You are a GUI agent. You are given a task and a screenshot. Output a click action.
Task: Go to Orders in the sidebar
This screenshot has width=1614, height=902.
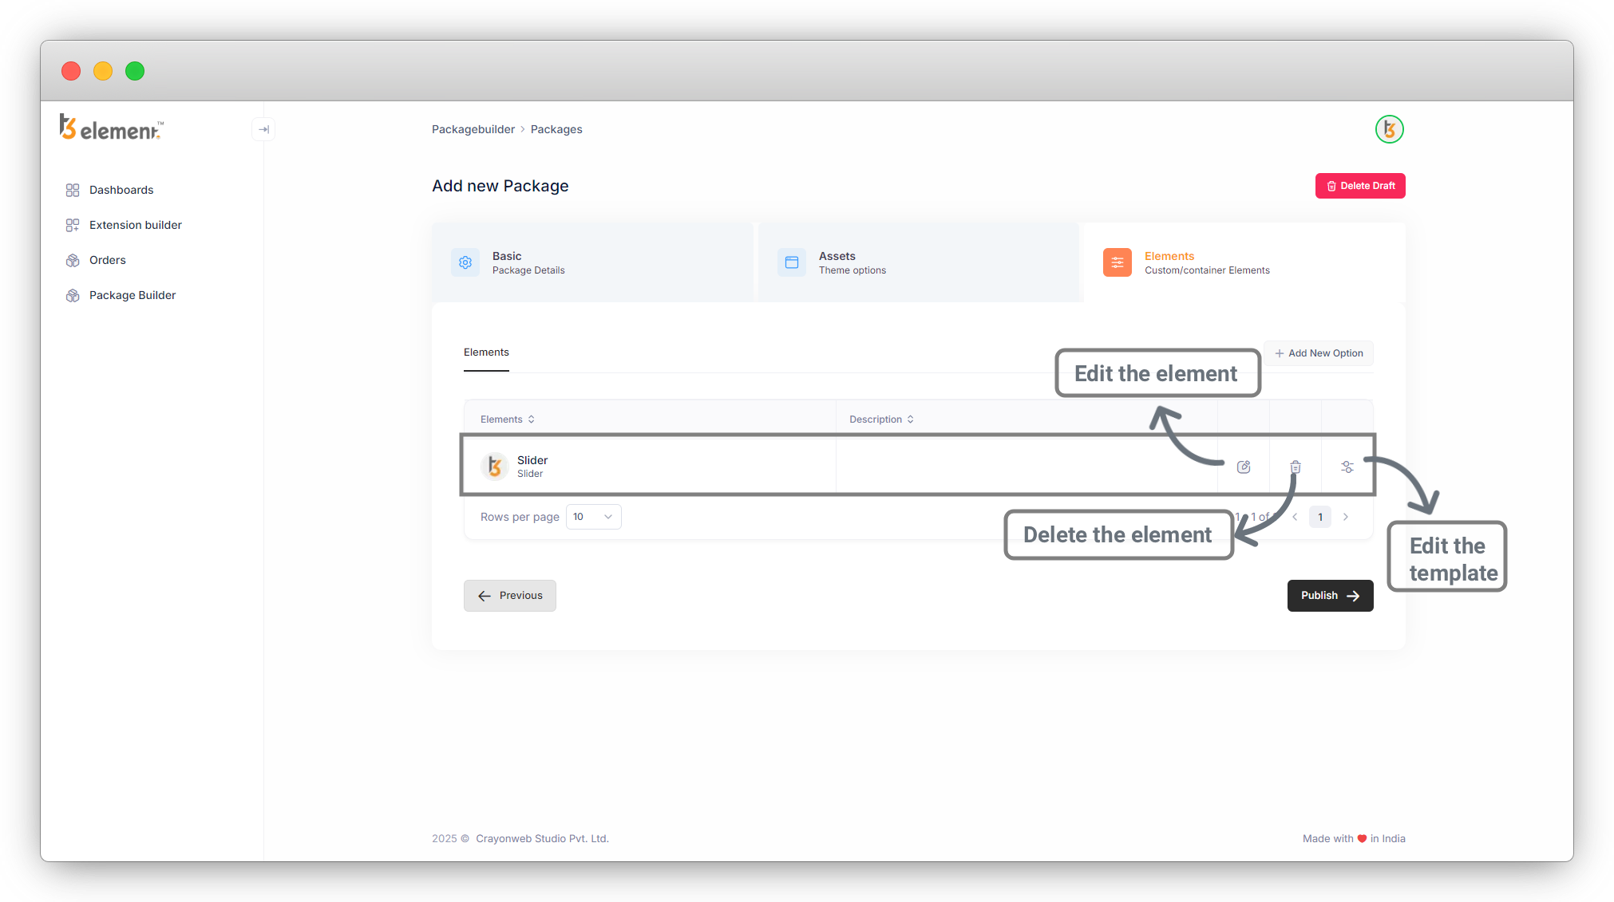108,260
